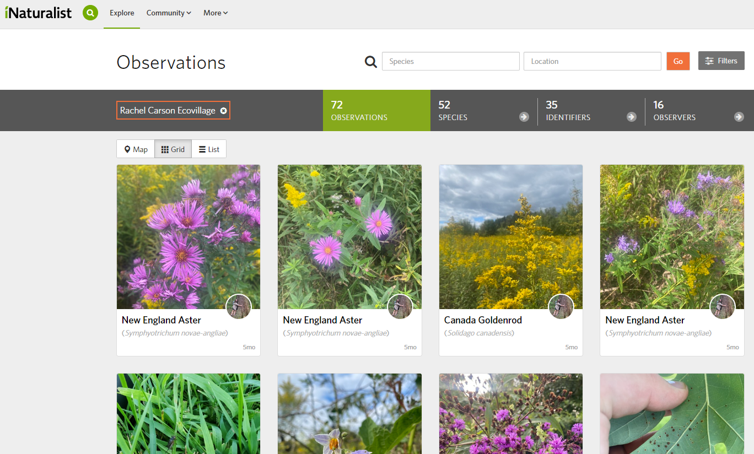This screenshot has width=754, height=454.
Task: Open observer avatar on first New England Aster
Action: point(239,307)
